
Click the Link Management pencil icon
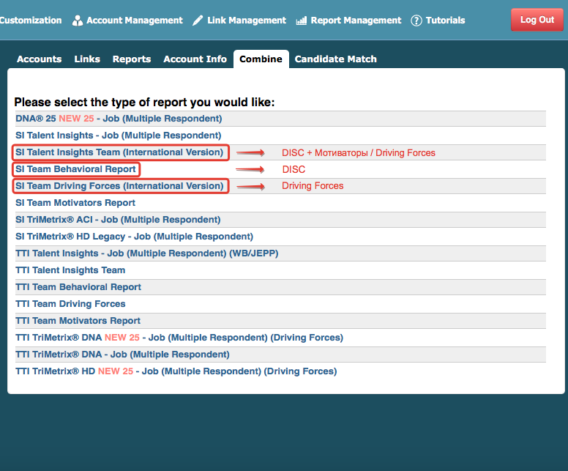198,21
